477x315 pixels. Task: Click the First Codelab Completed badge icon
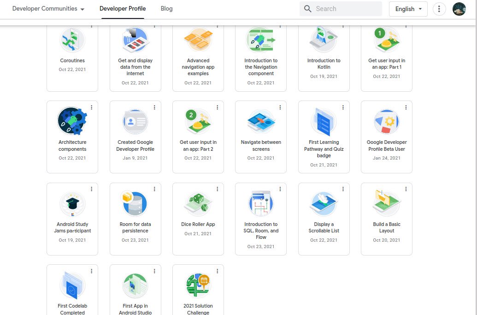pos(72,285)
